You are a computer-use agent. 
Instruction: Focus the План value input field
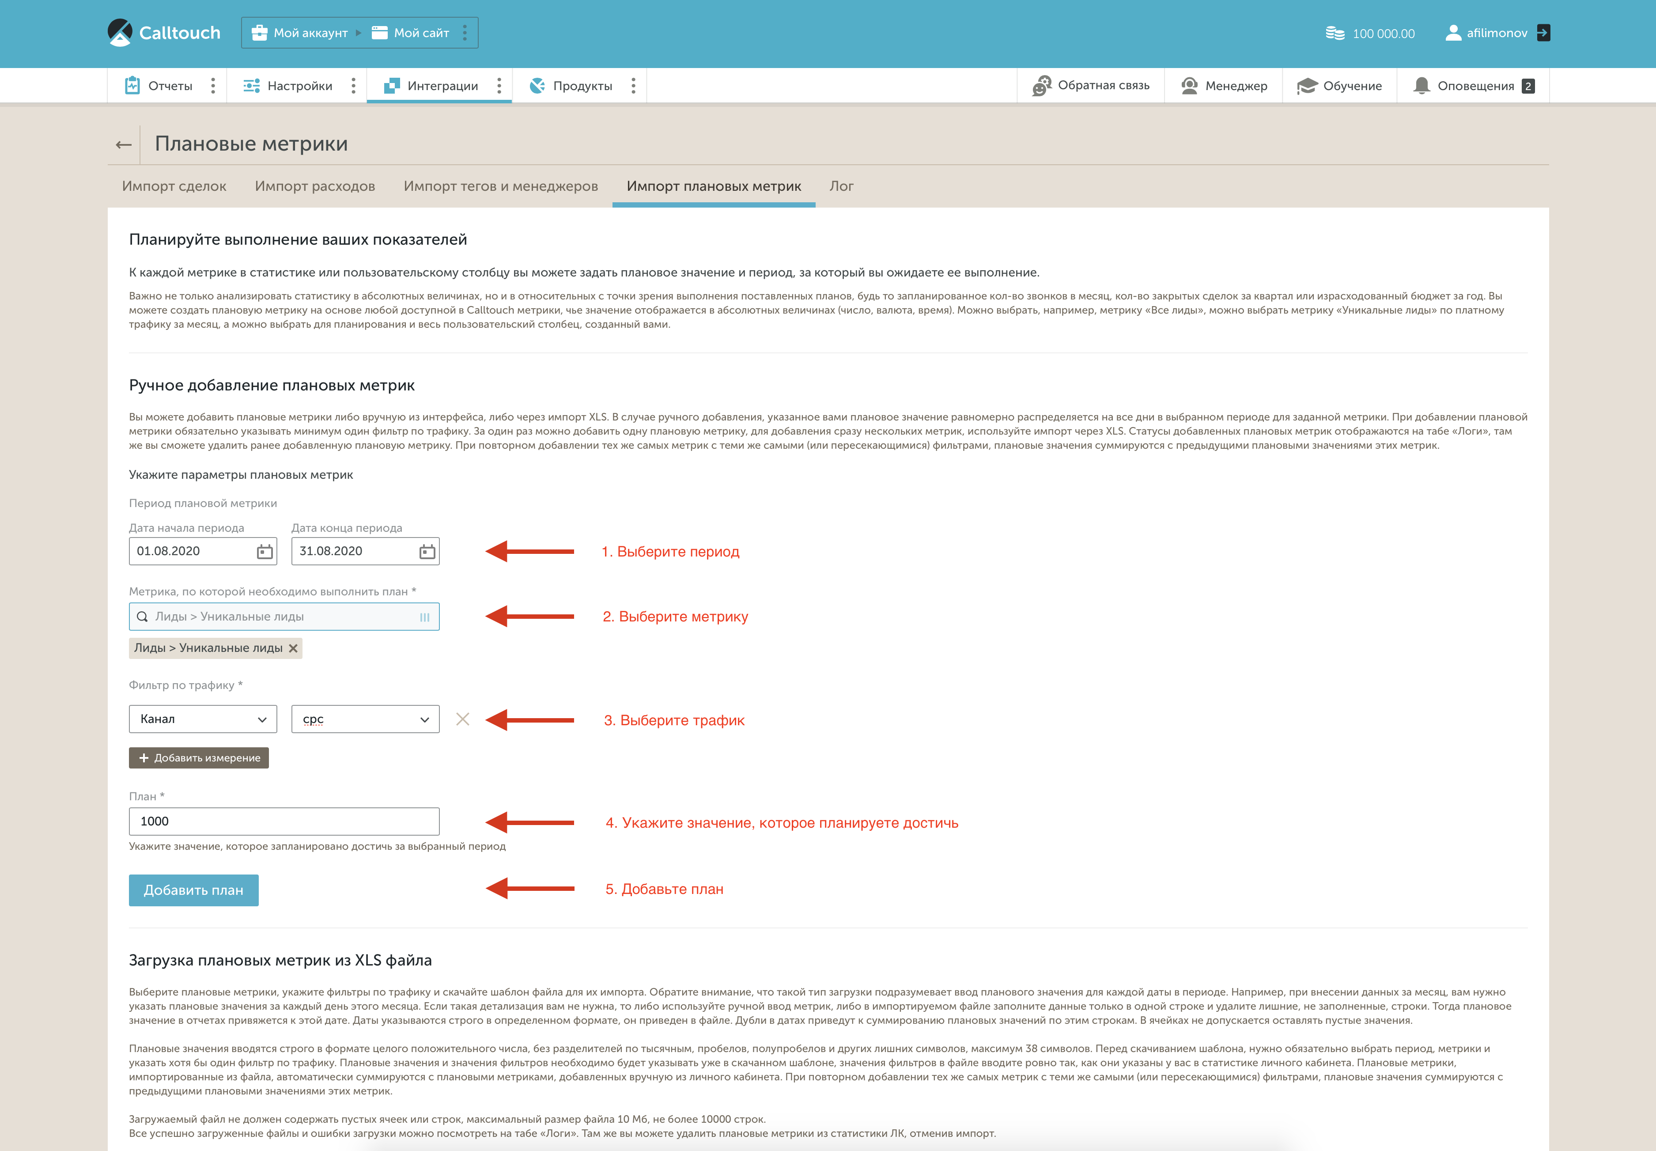(284, 822)
